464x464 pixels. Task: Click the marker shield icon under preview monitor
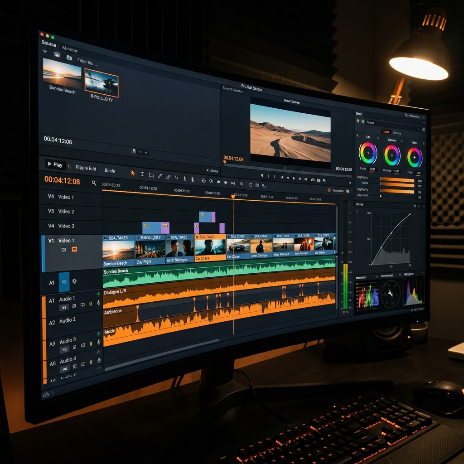[x=262, y=175]
